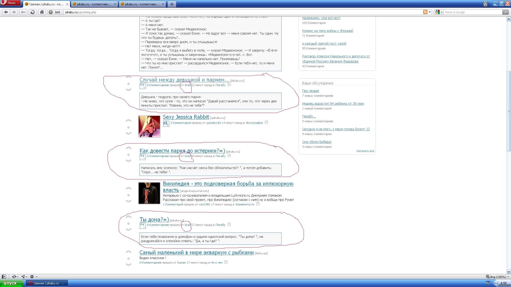511x287 pixels.
Task: Open the Opera Меню dropdown
Action: 11,3
